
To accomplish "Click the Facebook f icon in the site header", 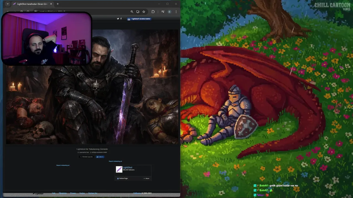I will pos(121,19).
